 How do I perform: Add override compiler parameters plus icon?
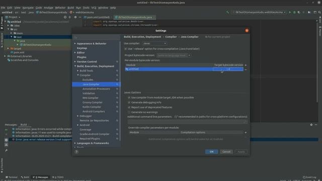pos(246,133)
